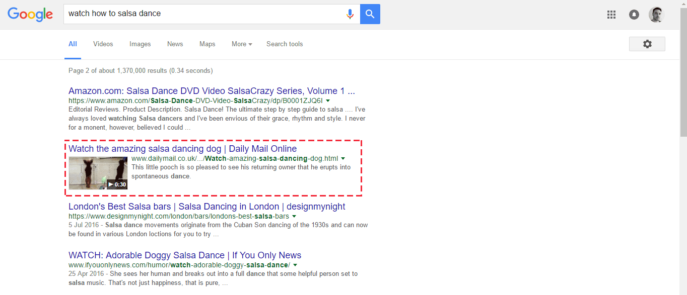
Task: Open the More search categories dropdown
Action: click(241, 44)
